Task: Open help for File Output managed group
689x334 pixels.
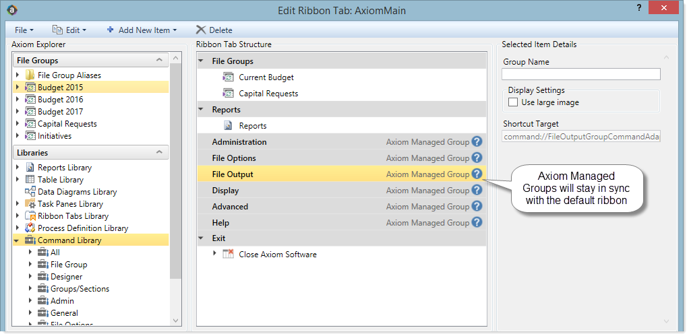Action: [x=477, y=174]
